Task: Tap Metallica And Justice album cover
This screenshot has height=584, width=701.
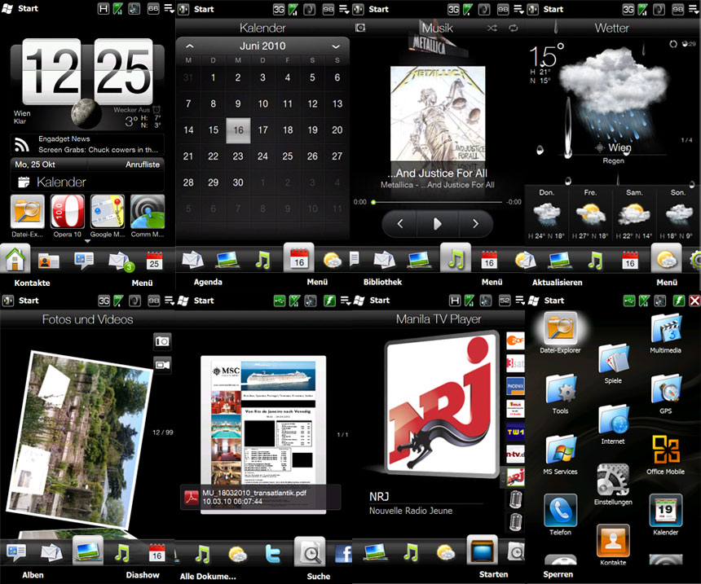Action: click(438, 113)
